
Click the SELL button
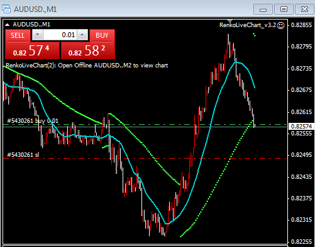(x=18, y=35)
